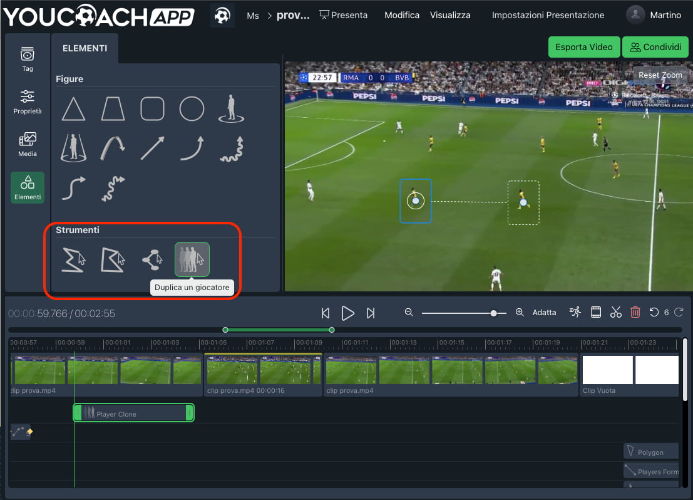Select the Duplica un giocatore tool
Viewport: 693px width, 500px height.
tap(192, 259)
